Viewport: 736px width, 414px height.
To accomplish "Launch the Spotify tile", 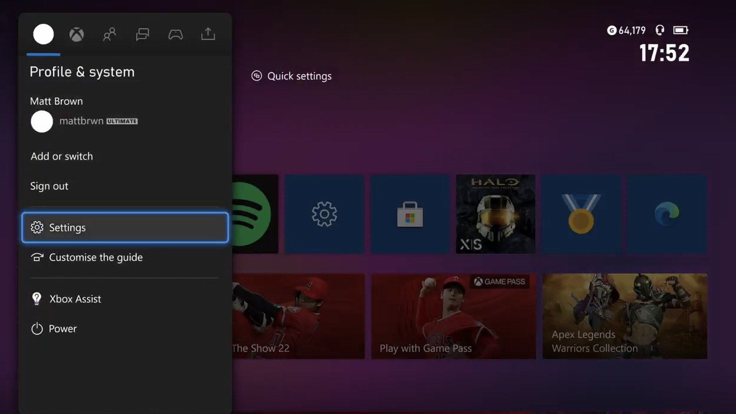I will (255, 214).
